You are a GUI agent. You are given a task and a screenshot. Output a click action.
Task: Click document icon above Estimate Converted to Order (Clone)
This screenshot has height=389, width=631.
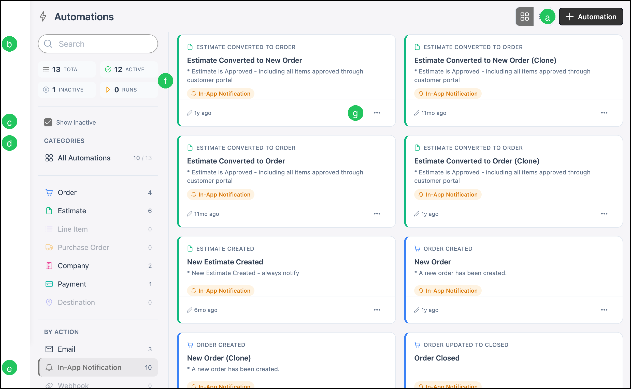tap(417, 148)
